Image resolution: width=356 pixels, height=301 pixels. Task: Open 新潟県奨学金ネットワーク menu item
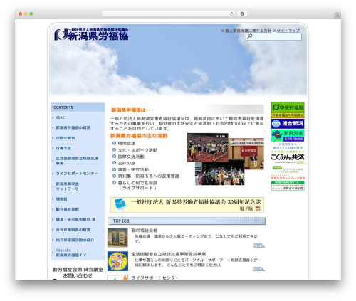click(67, 186)
